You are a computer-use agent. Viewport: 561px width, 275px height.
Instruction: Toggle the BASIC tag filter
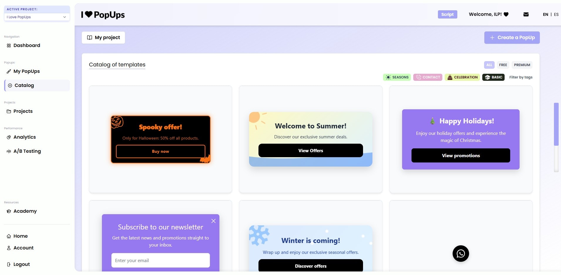click(x=493, y=77)
